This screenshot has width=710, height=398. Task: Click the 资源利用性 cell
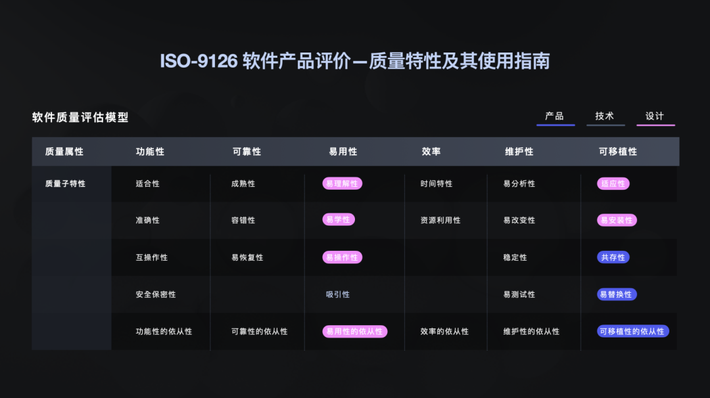440,220
